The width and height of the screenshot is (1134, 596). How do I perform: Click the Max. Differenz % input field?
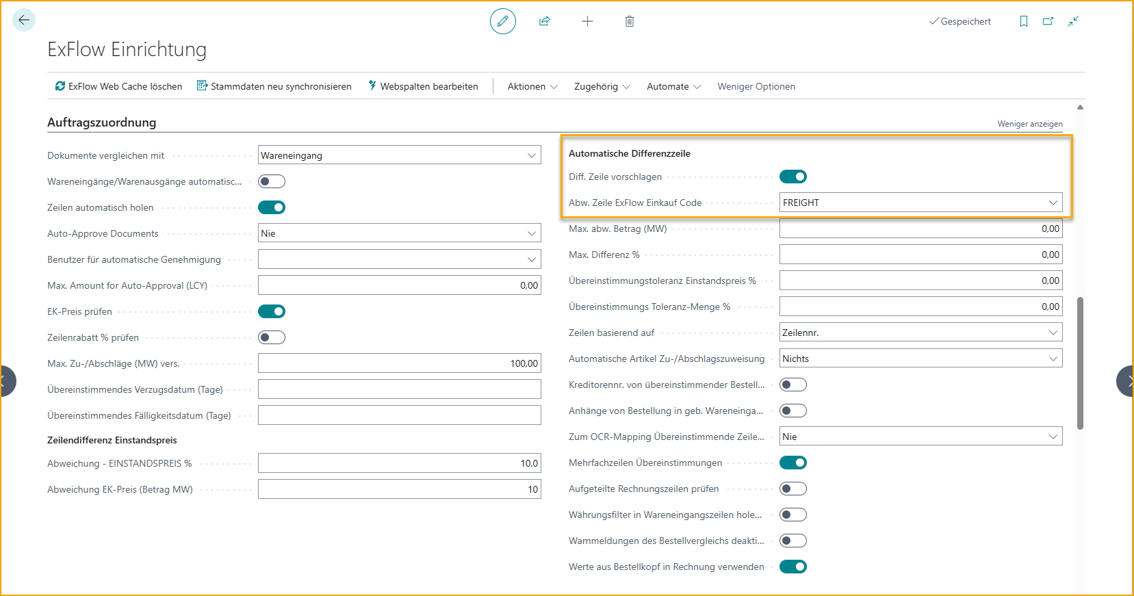920,255
